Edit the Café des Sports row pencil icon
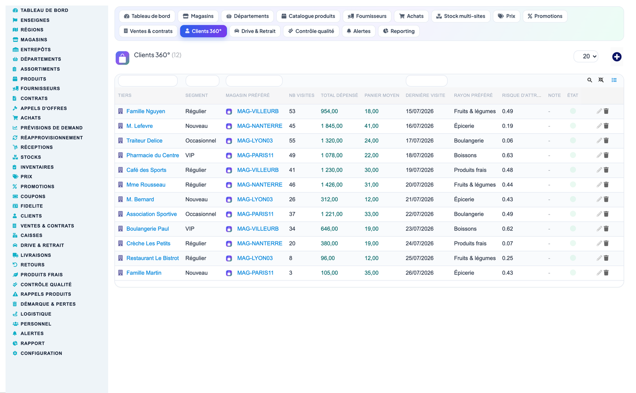This screenshot has width=636, height=393. click(599, 170)
